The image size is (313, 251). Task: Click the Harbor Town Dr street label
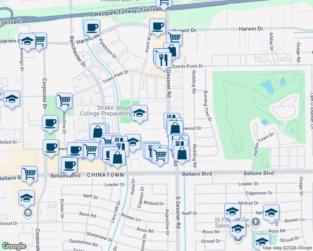click(263, 144)
